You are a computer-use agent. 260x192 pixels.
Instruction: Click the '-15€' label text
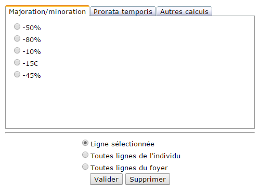pos(30,63)
